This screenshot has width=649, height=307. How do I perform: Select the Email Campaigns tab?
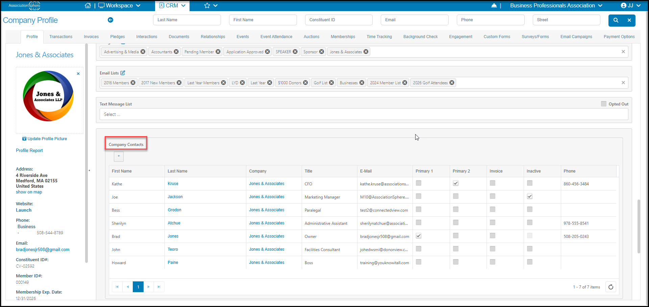point(576,37)
